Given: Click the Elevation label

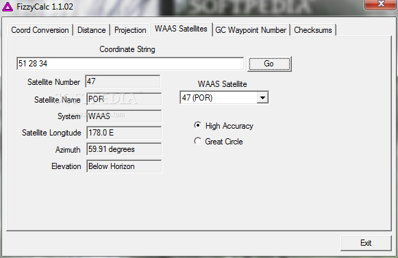Looking at the screenshot, I should pyautogui.click(x=66, y=166).
